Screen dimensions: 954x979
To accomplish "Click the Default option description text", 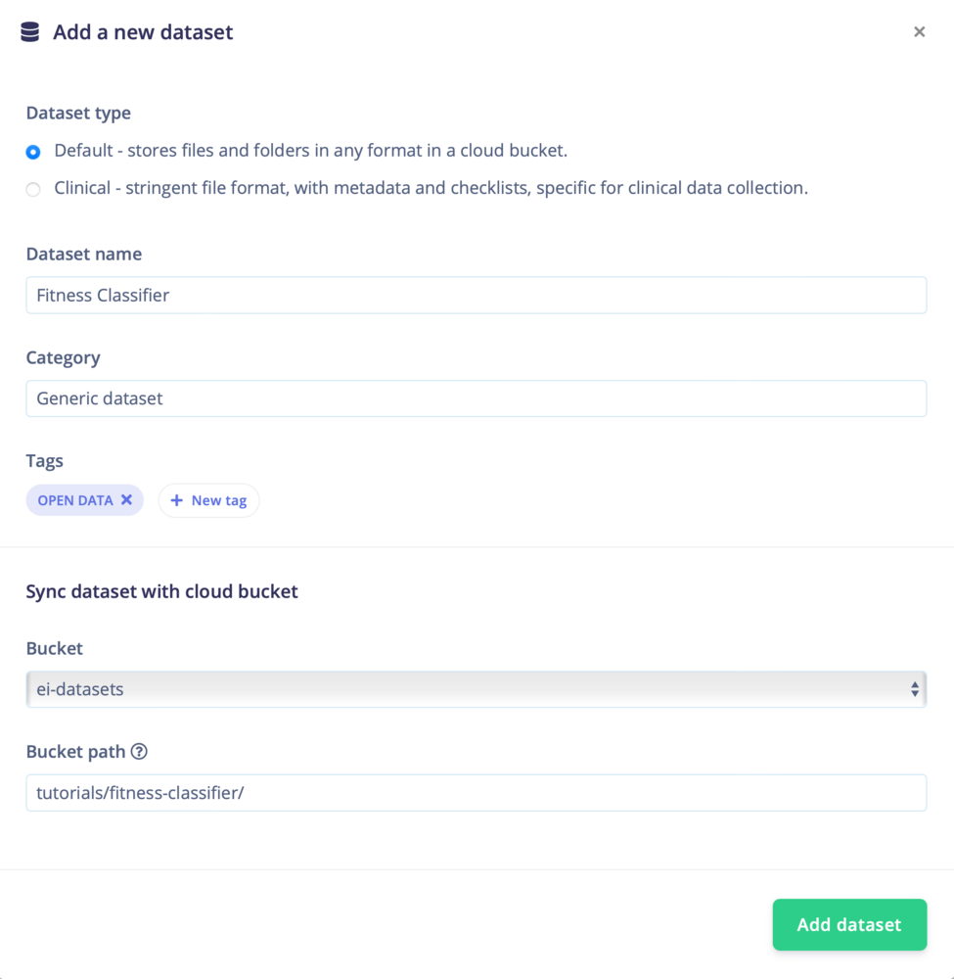I will click(x=310, y=151).
